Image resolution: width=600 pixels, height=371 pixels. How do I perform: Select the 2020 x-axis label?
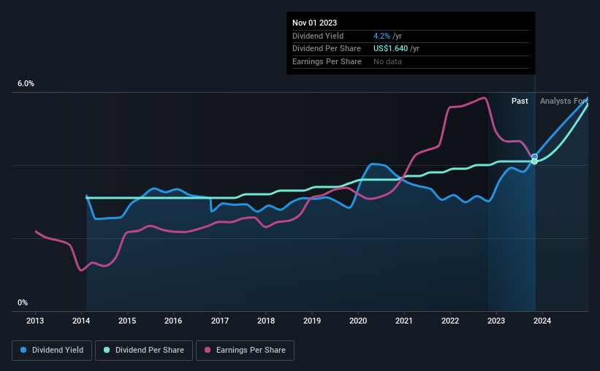[x=358, y=321]
